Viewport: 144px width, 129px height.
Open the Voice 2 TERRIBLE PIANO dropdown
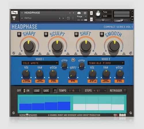coord(106,63)
